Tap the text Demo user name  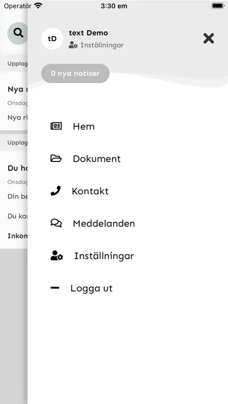[x=88, y=33]
